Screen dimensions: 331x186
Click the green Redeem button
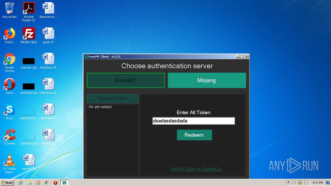(x=194, y=135)
